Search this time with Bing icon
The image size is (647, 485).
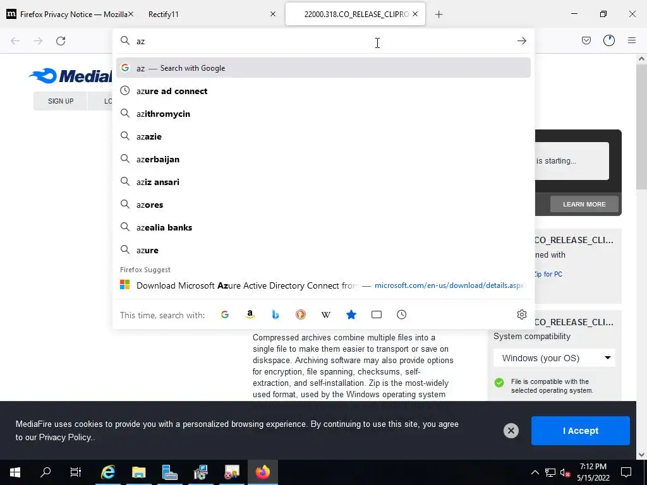pyautogui.click(x=275, y=314)
